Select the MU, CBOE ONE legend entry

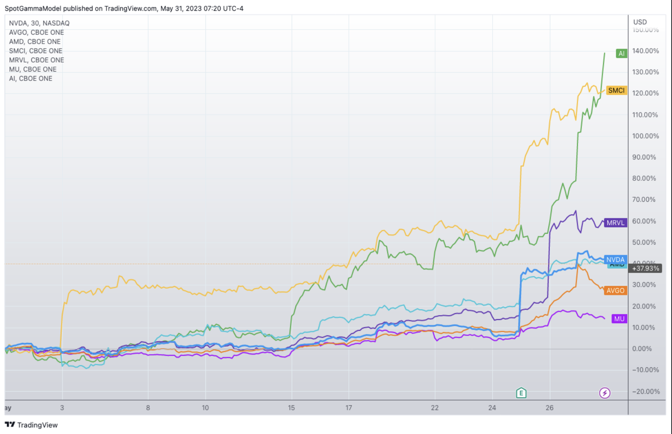(32, 69)
